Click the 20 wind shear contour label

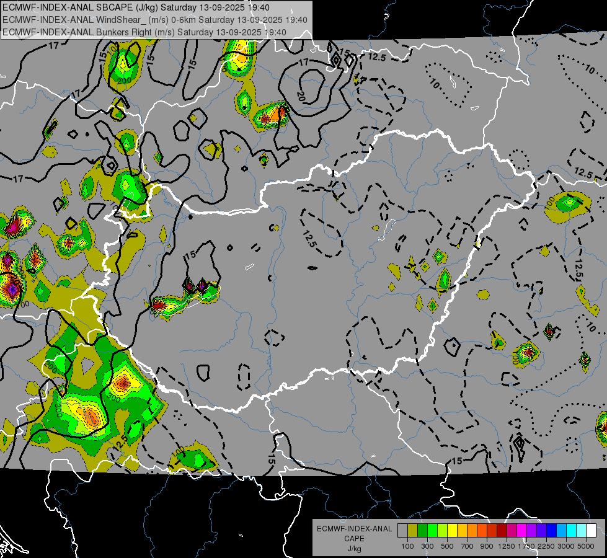point(302,97)
